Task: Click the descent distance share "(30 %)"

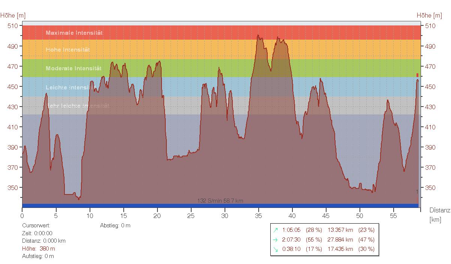Action: coord(366,249)
